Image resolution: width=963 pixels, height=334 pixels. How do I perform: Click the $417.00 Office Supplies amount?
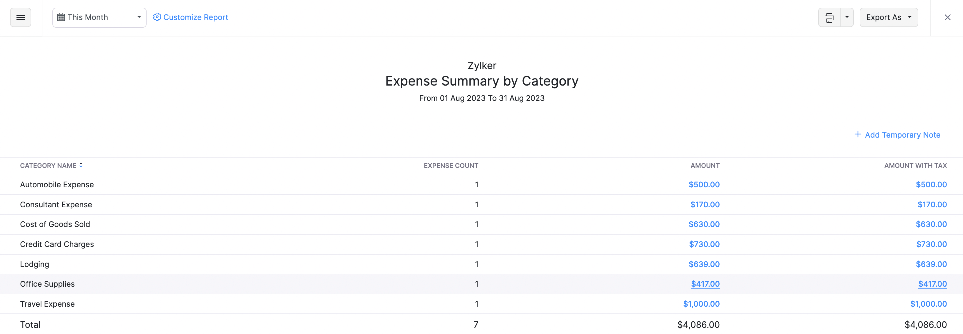point(705,283)
